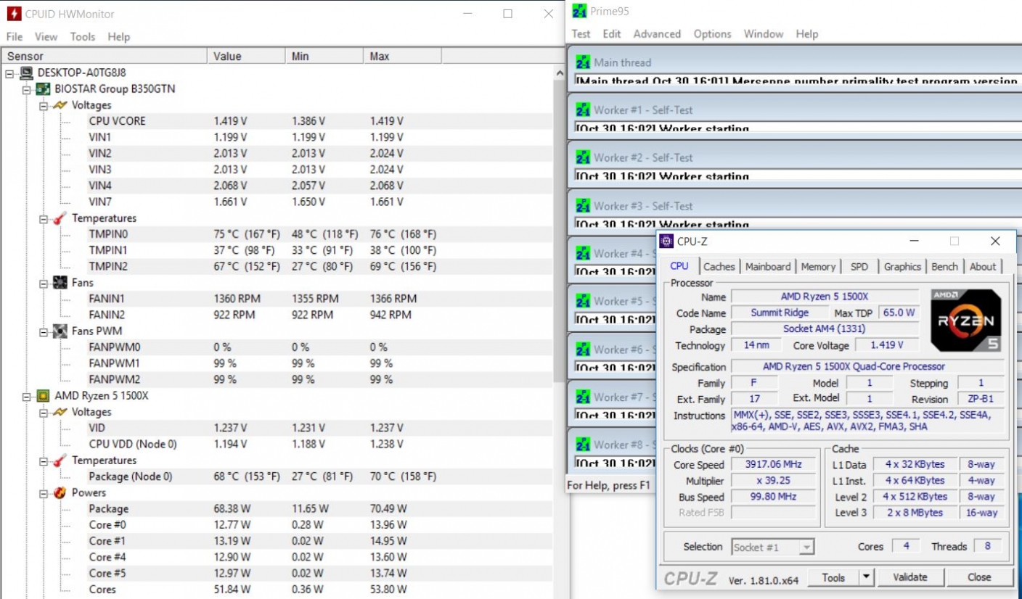The width and height of the screenshot is (1022, 599).
Task: Click the Temperatures icon under AMD Ryzen 5 1500X
Action: point(61,460)
